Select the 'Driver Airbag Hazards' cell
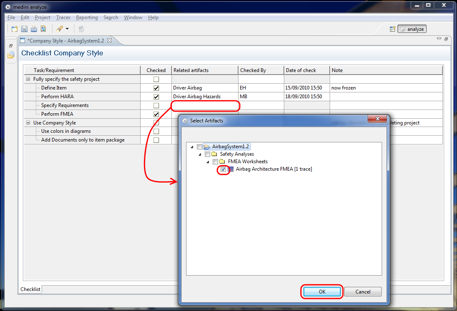 pos(205,97)
